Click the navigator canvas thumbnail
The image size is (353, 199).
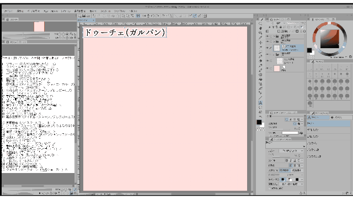coord(39,27)
